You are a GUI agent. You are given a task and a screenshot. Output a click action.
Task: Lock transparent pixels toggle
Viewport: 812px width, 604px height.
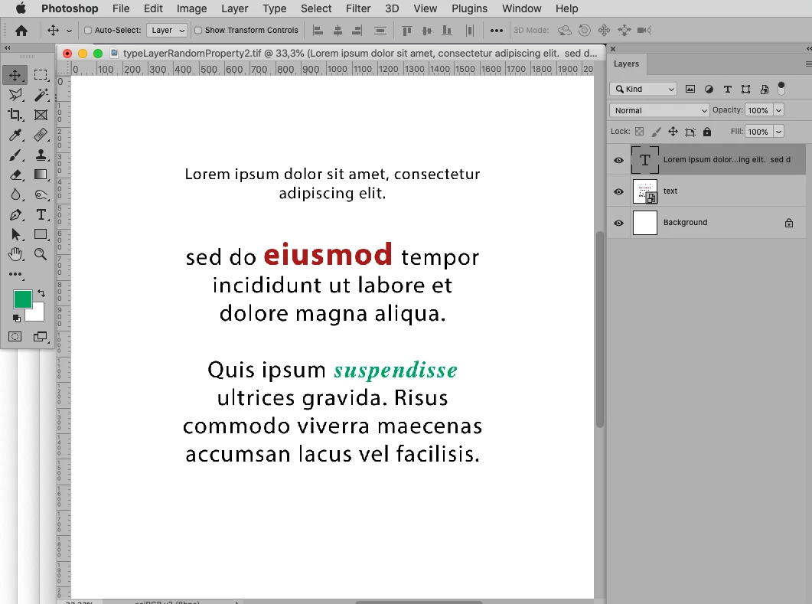pos(640,132)
